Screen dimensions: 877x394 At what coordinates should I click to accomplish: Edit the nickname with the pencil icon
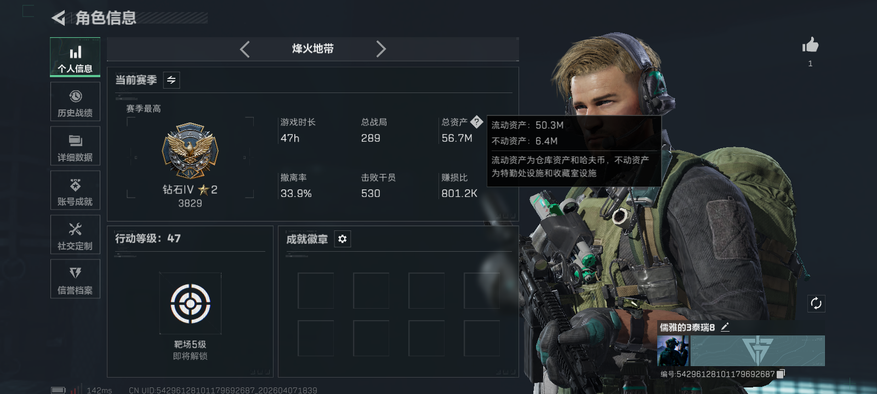(725, 327)
